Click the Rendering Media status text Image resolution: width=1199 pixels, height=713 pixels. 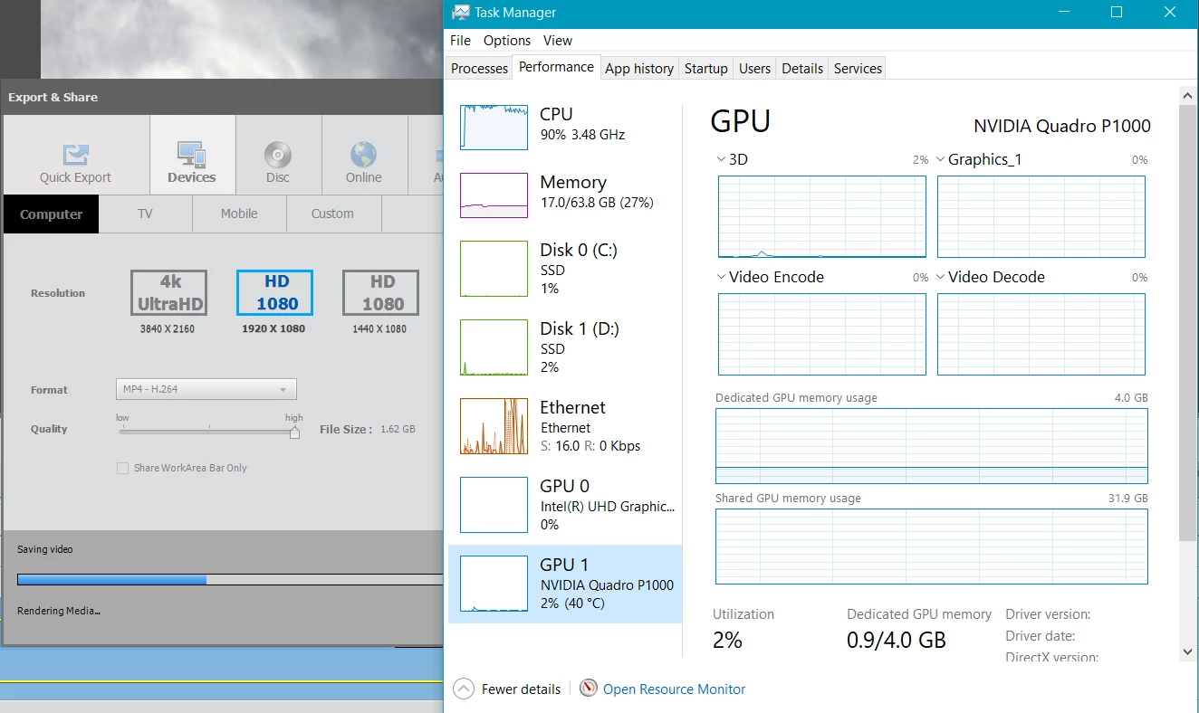coord(59,611)
